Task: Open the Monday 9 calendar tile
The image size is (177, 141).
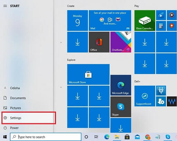Action: point(77,20)
